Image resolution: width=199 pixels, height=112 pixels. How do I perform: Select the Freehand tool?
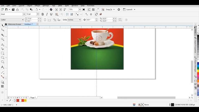tap(2, 44)
